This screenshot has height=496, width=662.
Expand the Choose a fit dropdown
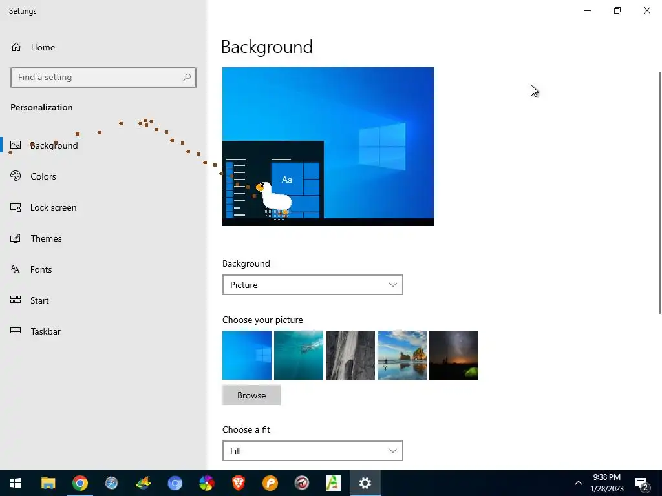(312, 451)
